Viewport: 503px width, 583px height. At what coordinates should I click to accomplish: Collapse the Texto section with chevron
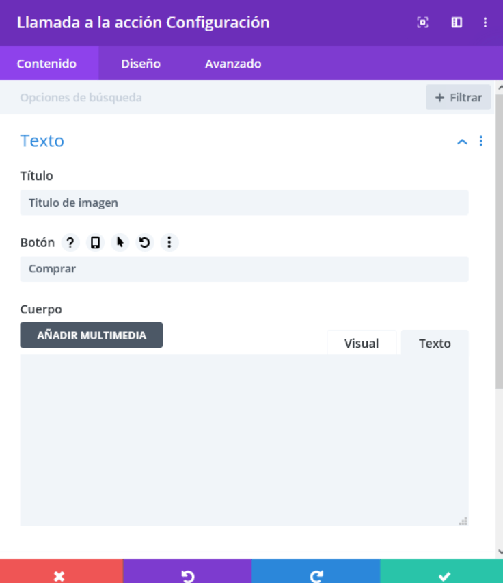(x=462, y=142)
